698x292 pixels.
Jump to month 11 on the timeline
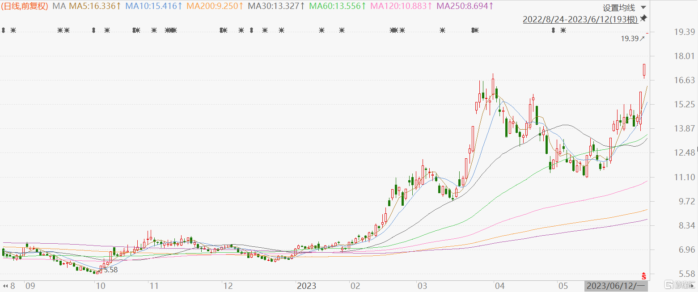[154, 286]
